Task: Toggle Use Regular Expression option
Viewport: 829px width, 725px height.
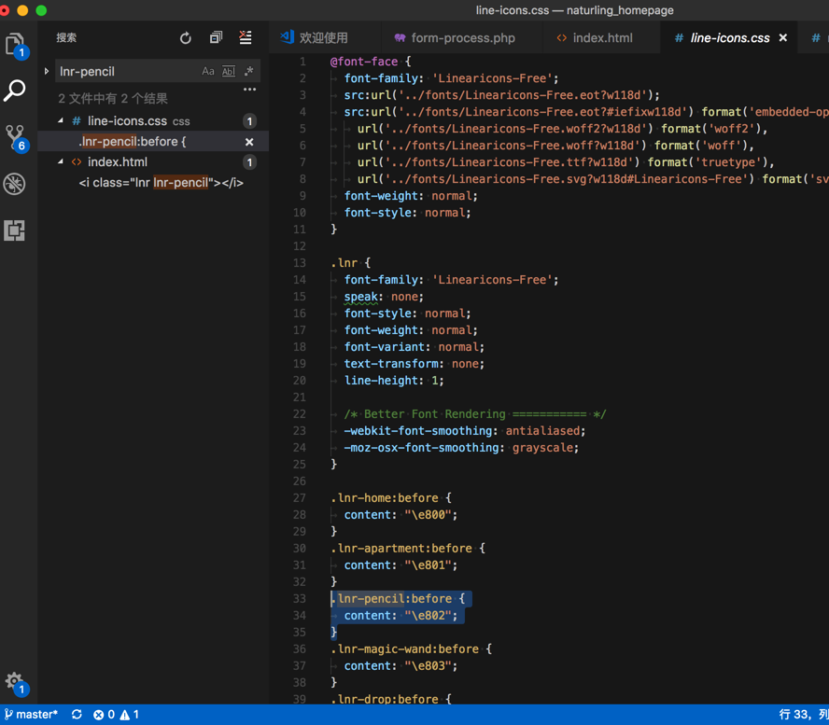Action: (248, 72)
